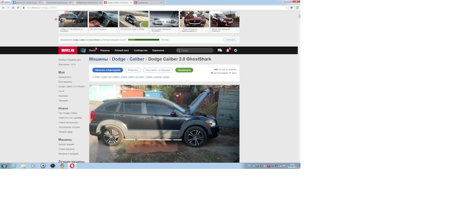Open Машины в продаже sidebar link
Screen dimensions: 455x203
(x=68, y=154)
